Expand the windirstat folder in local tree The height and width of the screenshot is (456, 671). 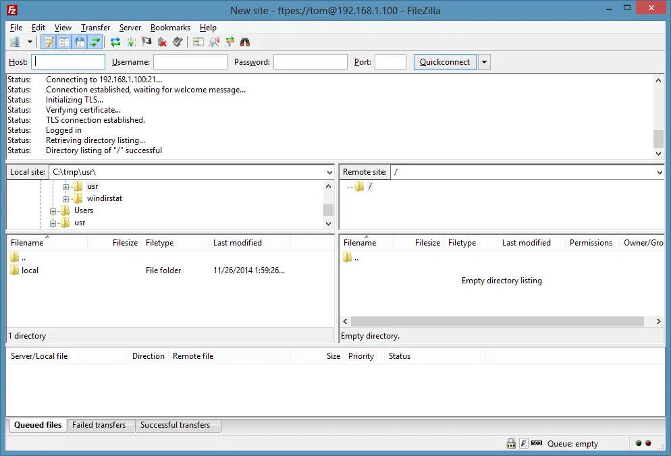(x=65, y=199)
